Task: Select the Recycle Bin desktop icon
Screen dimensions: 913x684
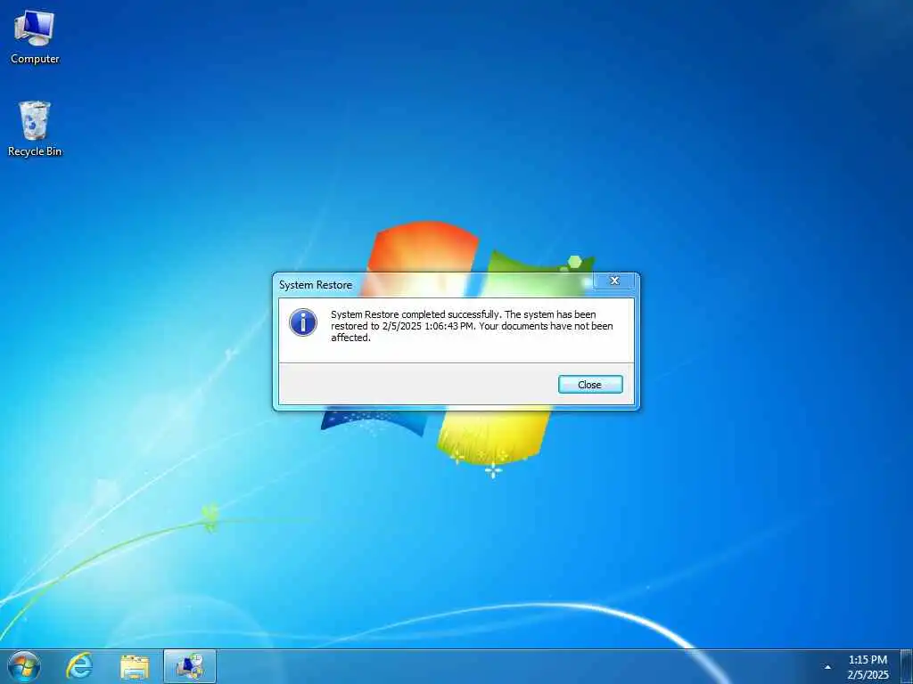Action: [x=35, y=128]
